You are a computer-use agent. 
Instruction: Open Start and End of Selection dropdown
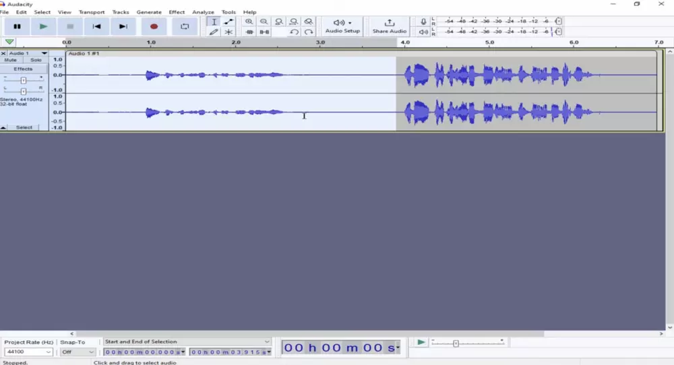(x=187, y=341)
